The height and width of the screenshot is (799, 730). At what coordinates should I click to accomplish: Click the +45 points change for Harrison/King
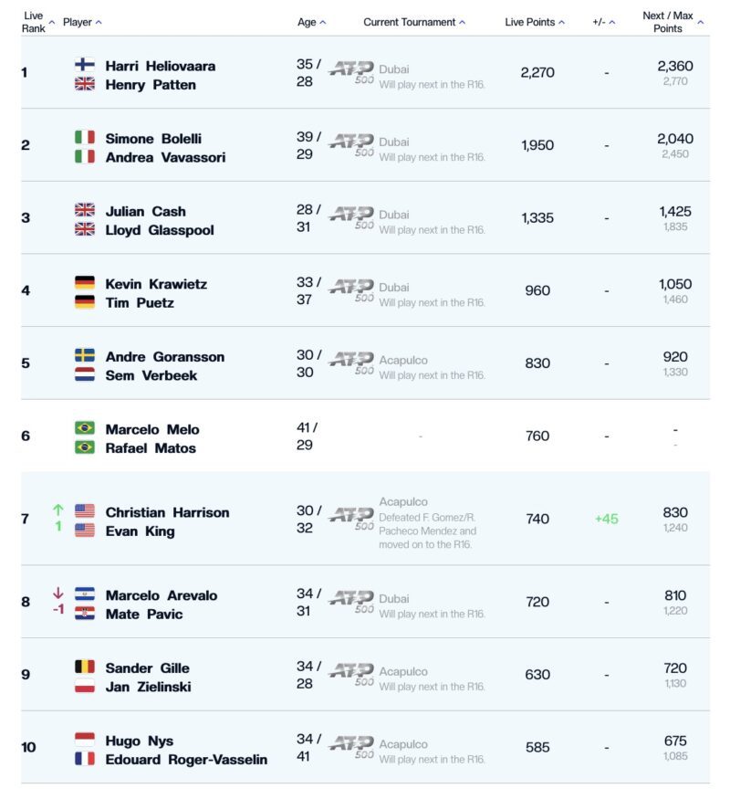point(606,519)
